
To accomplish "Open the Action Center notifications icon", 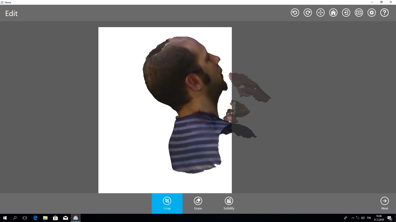I will pos(390,218).
